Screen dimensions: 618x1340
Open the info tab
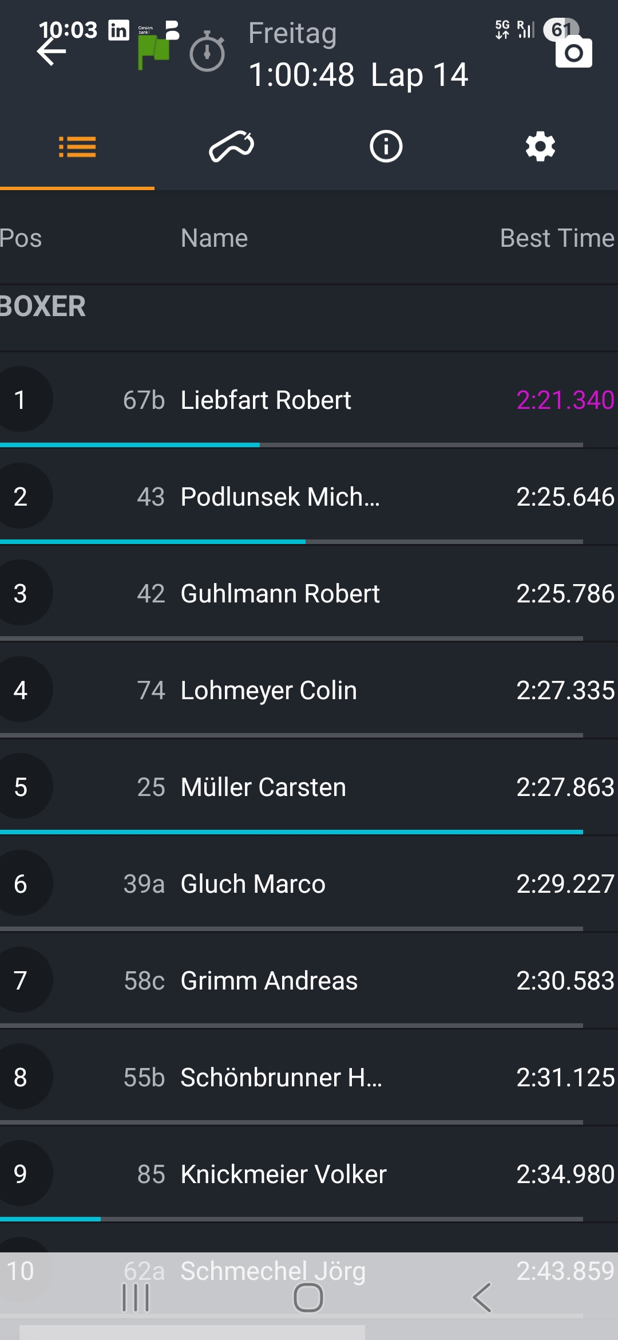(386, 147)
